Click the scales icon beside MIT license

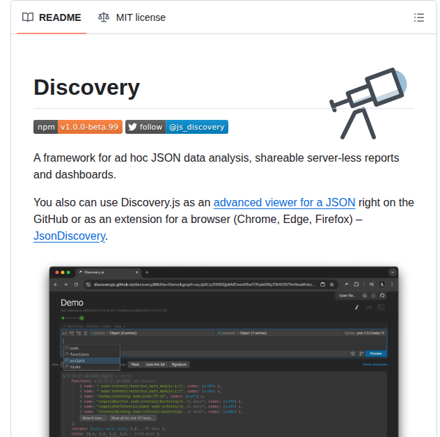pos(104,17)
